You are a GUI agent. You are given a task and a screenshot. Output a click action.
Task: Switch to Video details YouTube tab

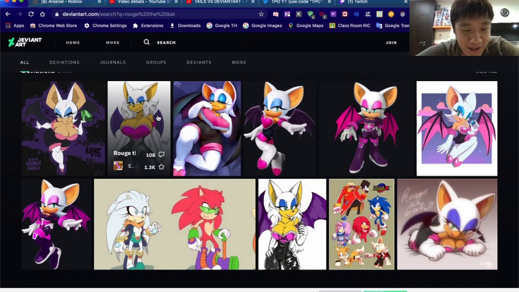(144, 2)
